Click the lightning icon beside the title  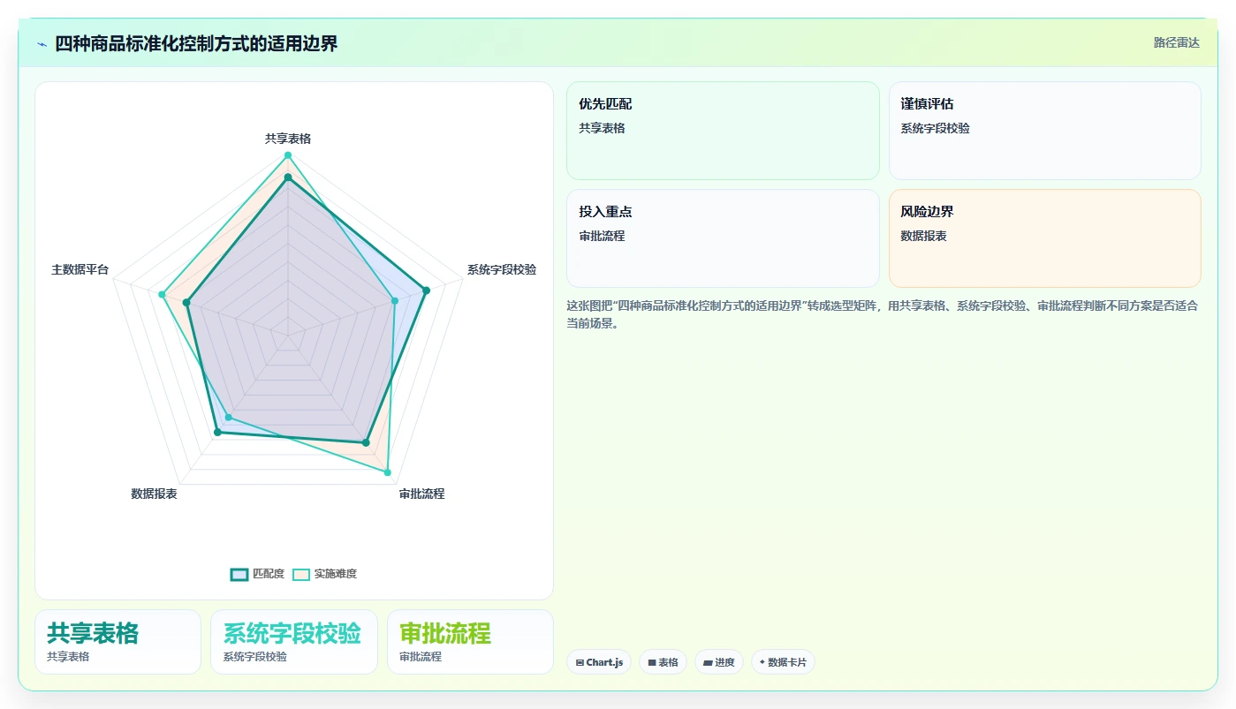coord(42,44)
